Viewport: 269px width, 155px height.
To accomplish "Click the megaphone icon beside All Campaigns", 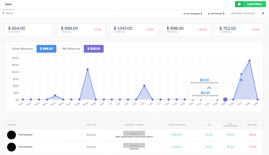I will (185, 14).
